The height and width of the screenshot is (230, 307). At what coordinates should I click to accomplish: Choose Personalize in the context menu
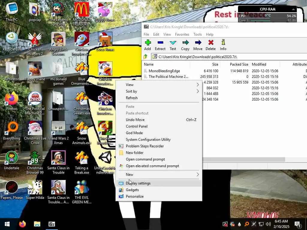point(159,196)
